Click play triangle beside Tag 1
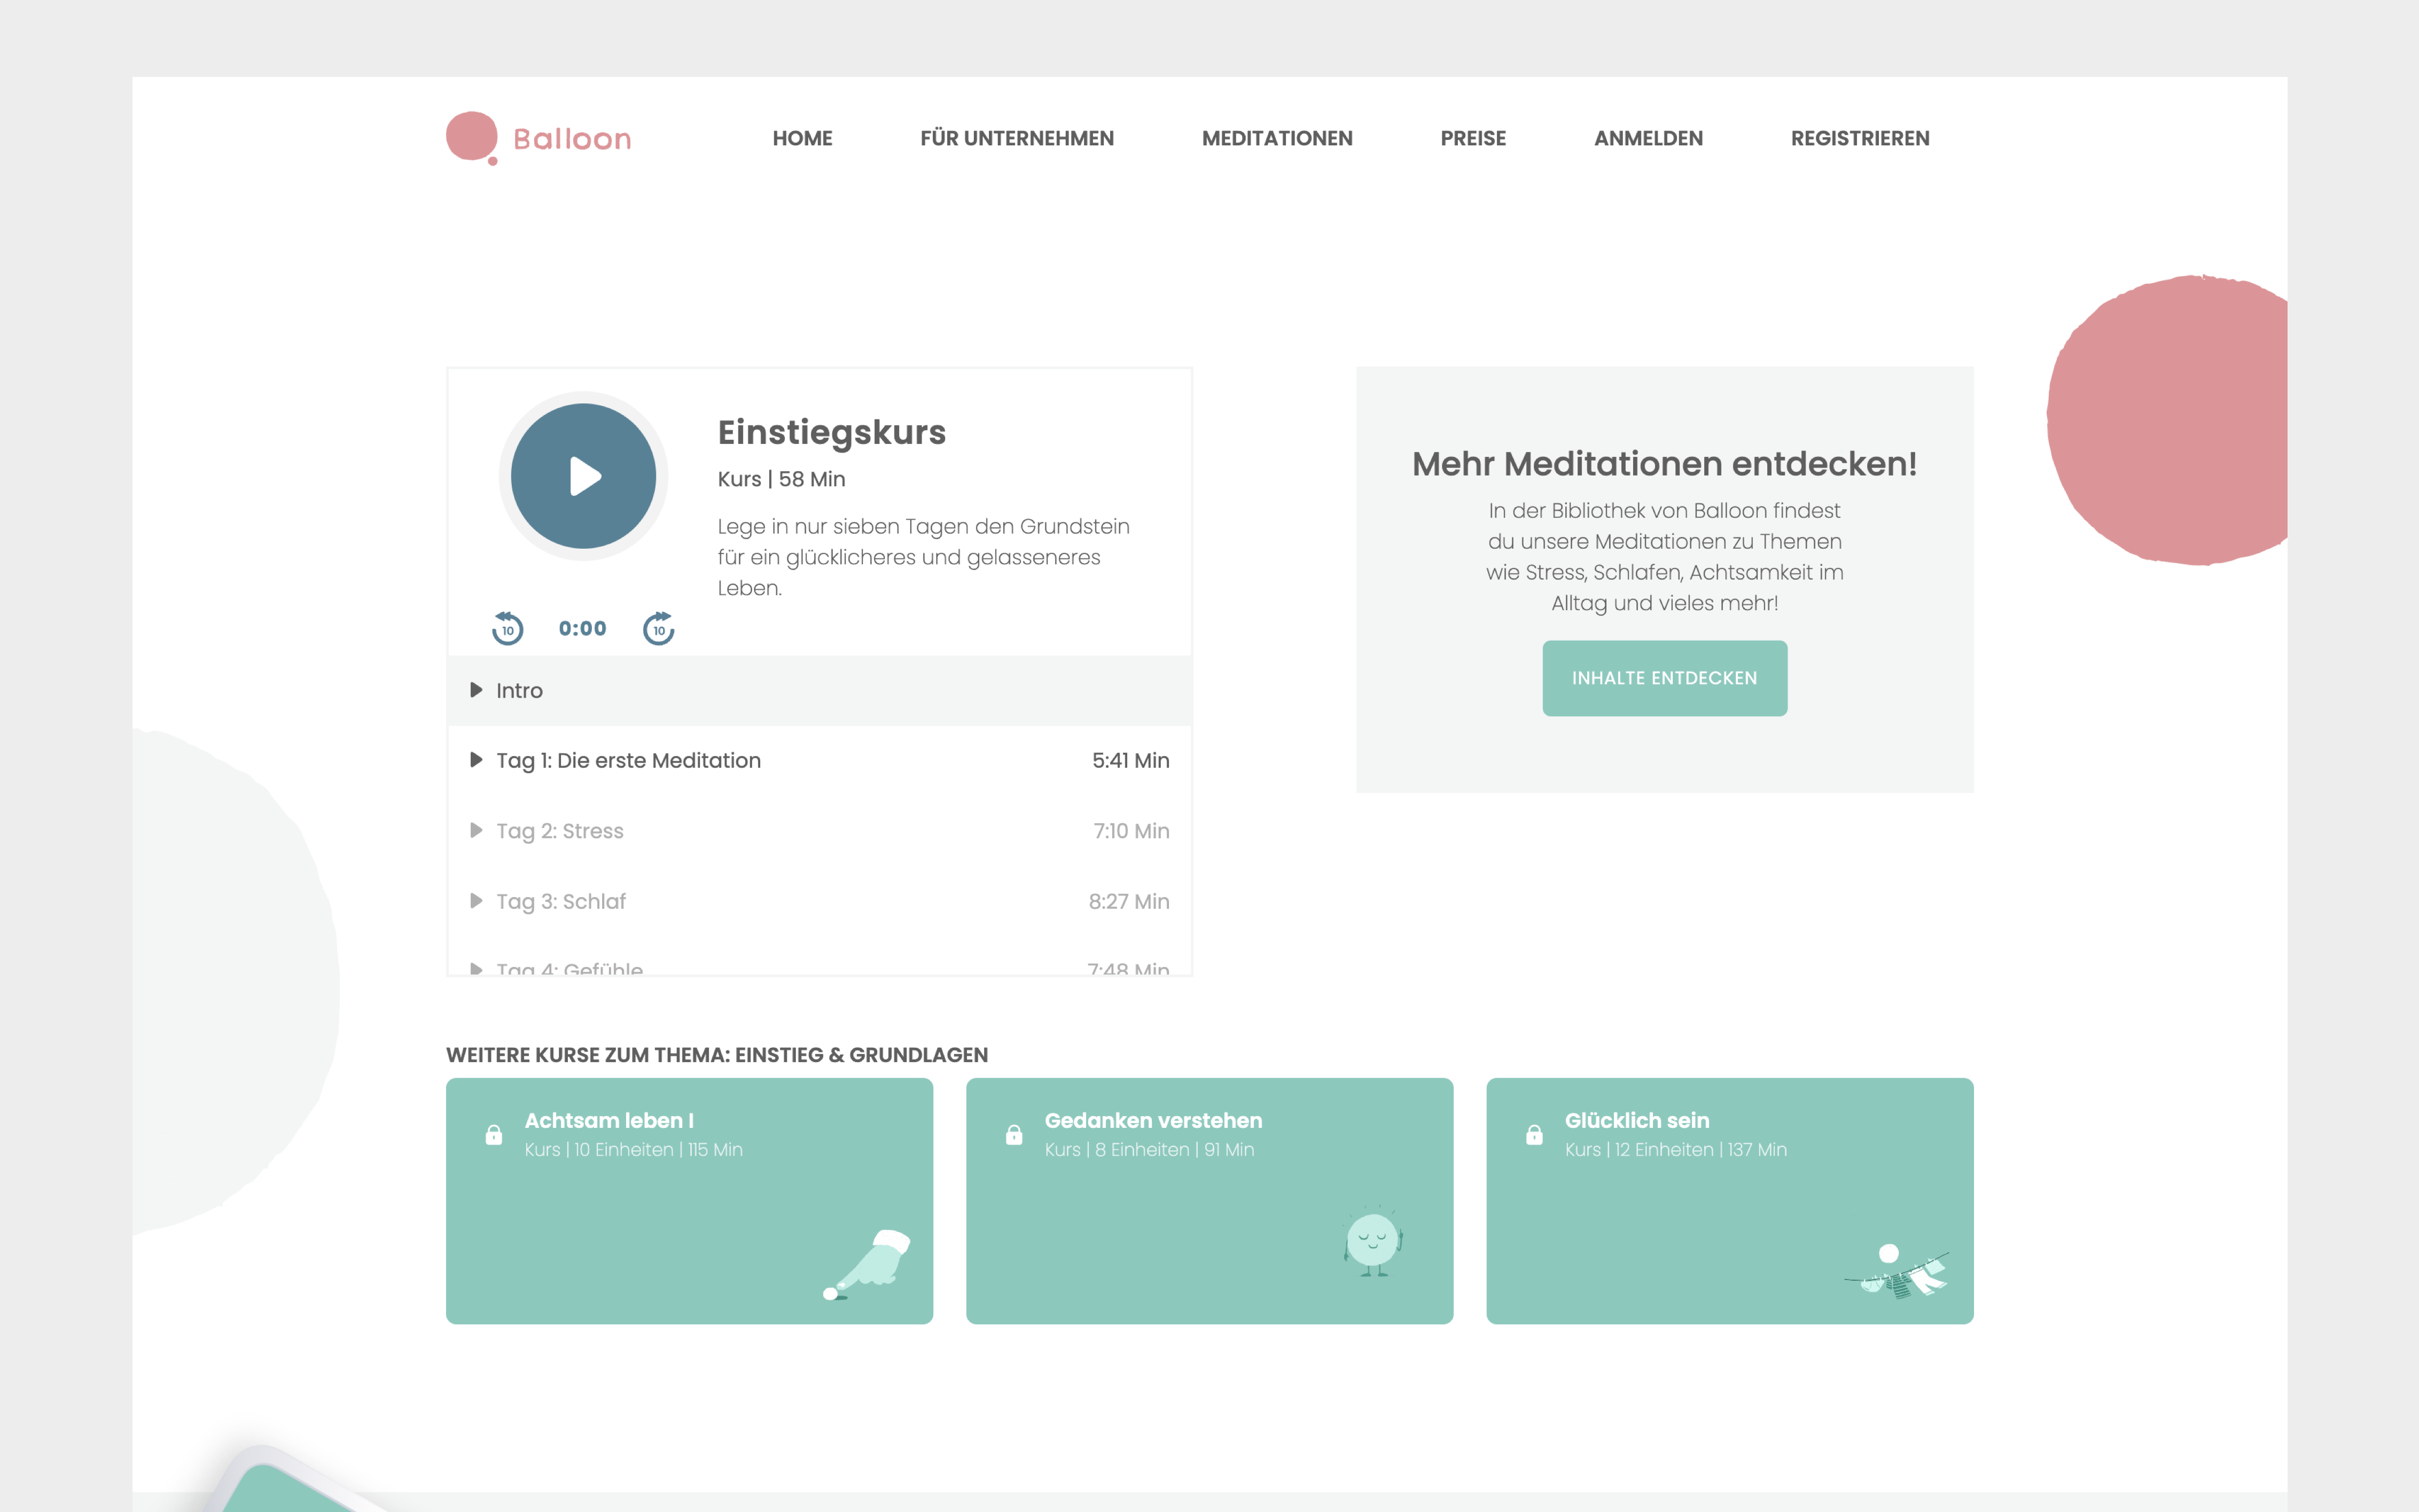The image size is (2419, 1512). point(477,760)
